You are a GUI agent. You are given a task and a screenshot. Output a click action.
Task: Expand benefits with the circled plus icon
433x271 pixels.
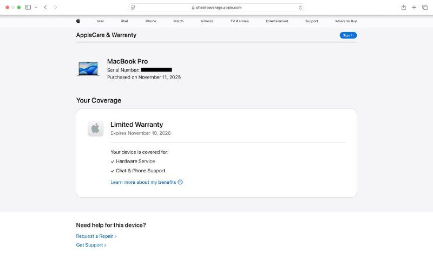click(180, 182)
